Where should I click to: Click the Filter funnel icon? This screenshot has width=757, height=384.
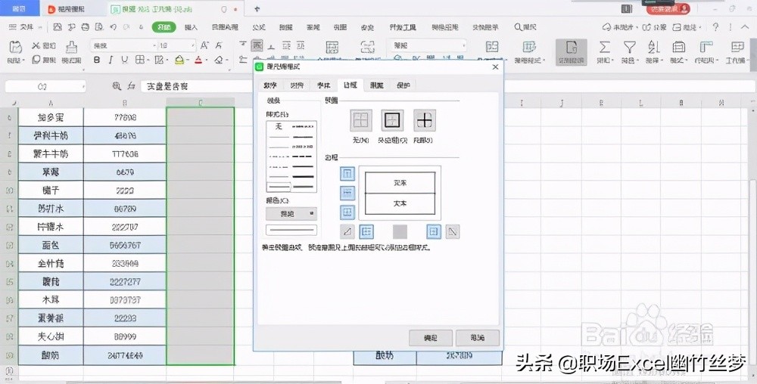(x=629, y=47)
